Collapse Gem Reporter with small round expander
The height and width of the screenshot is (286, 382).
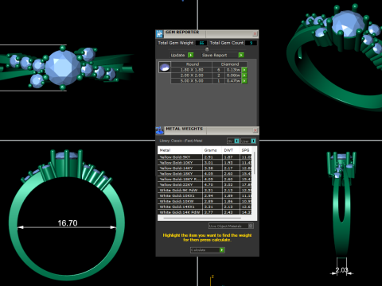pos(207,49)
